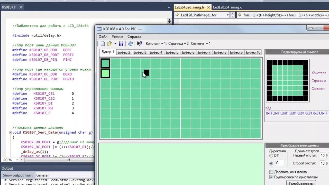Switch to the Буфер 10 tab
Screen dimensions: 329x185
[x=253, y=52]
